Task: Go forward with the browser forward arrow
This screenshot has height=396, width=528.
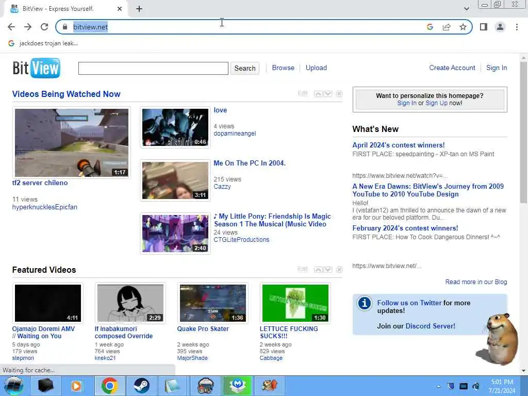Action: [28, 27]
